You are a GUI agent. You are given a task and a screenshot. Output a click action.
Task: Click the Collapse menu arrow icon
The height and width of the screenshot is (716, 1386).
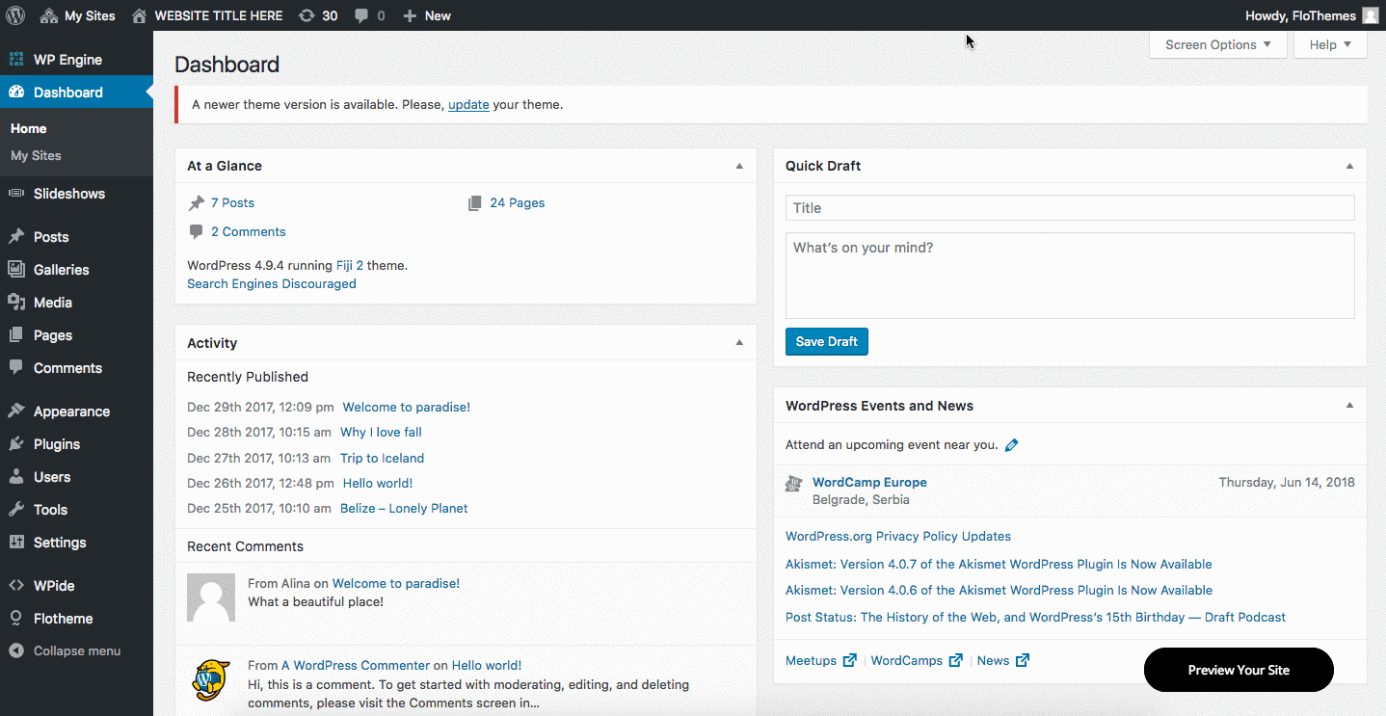[16, 651]
